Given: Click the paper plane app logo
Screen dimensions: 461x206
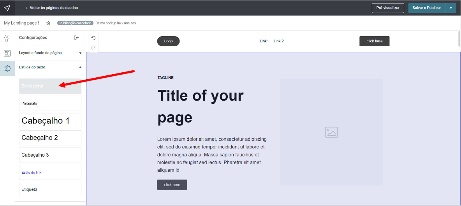Looking at the screenshot, I should click(x=7, y=8).
